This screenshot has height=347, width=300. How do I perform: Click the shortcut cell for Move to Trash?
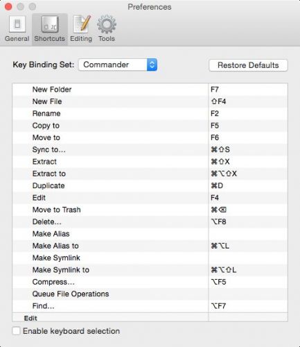click(248, 210)
